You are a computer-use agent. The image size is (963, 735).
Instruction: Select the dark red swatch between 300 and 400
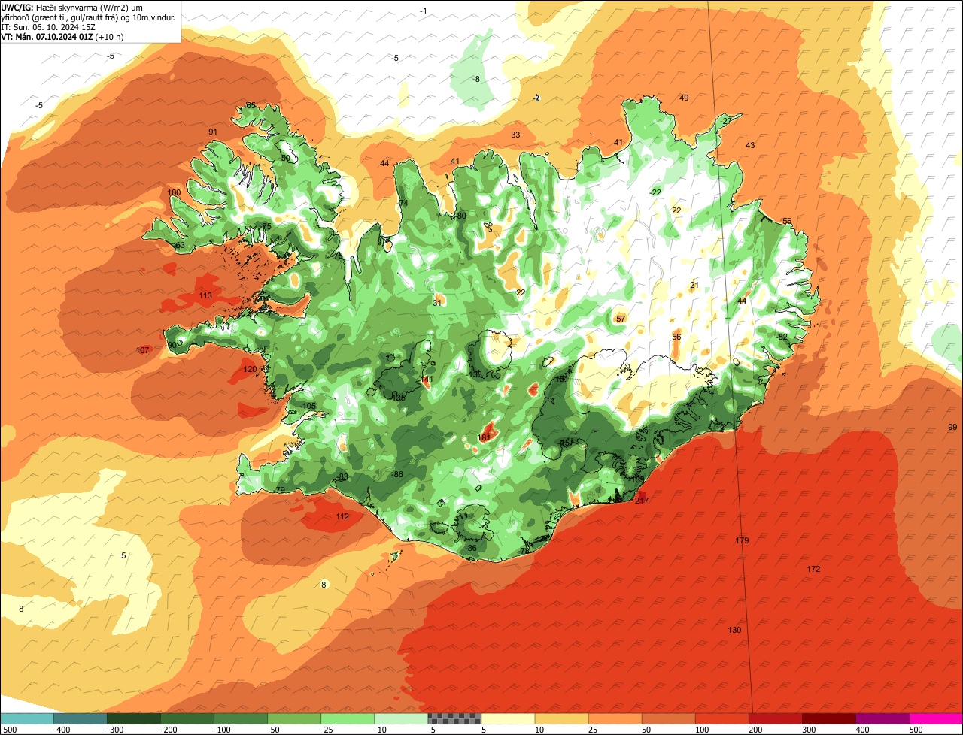click(829, 719)
